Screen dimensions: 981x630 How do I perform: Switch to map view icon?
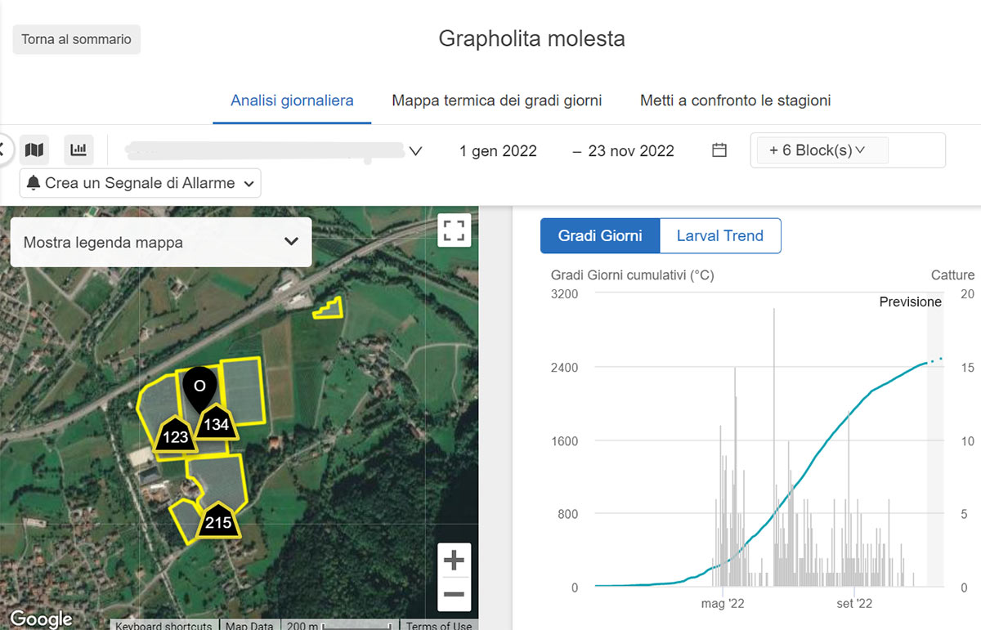[34, 150]
